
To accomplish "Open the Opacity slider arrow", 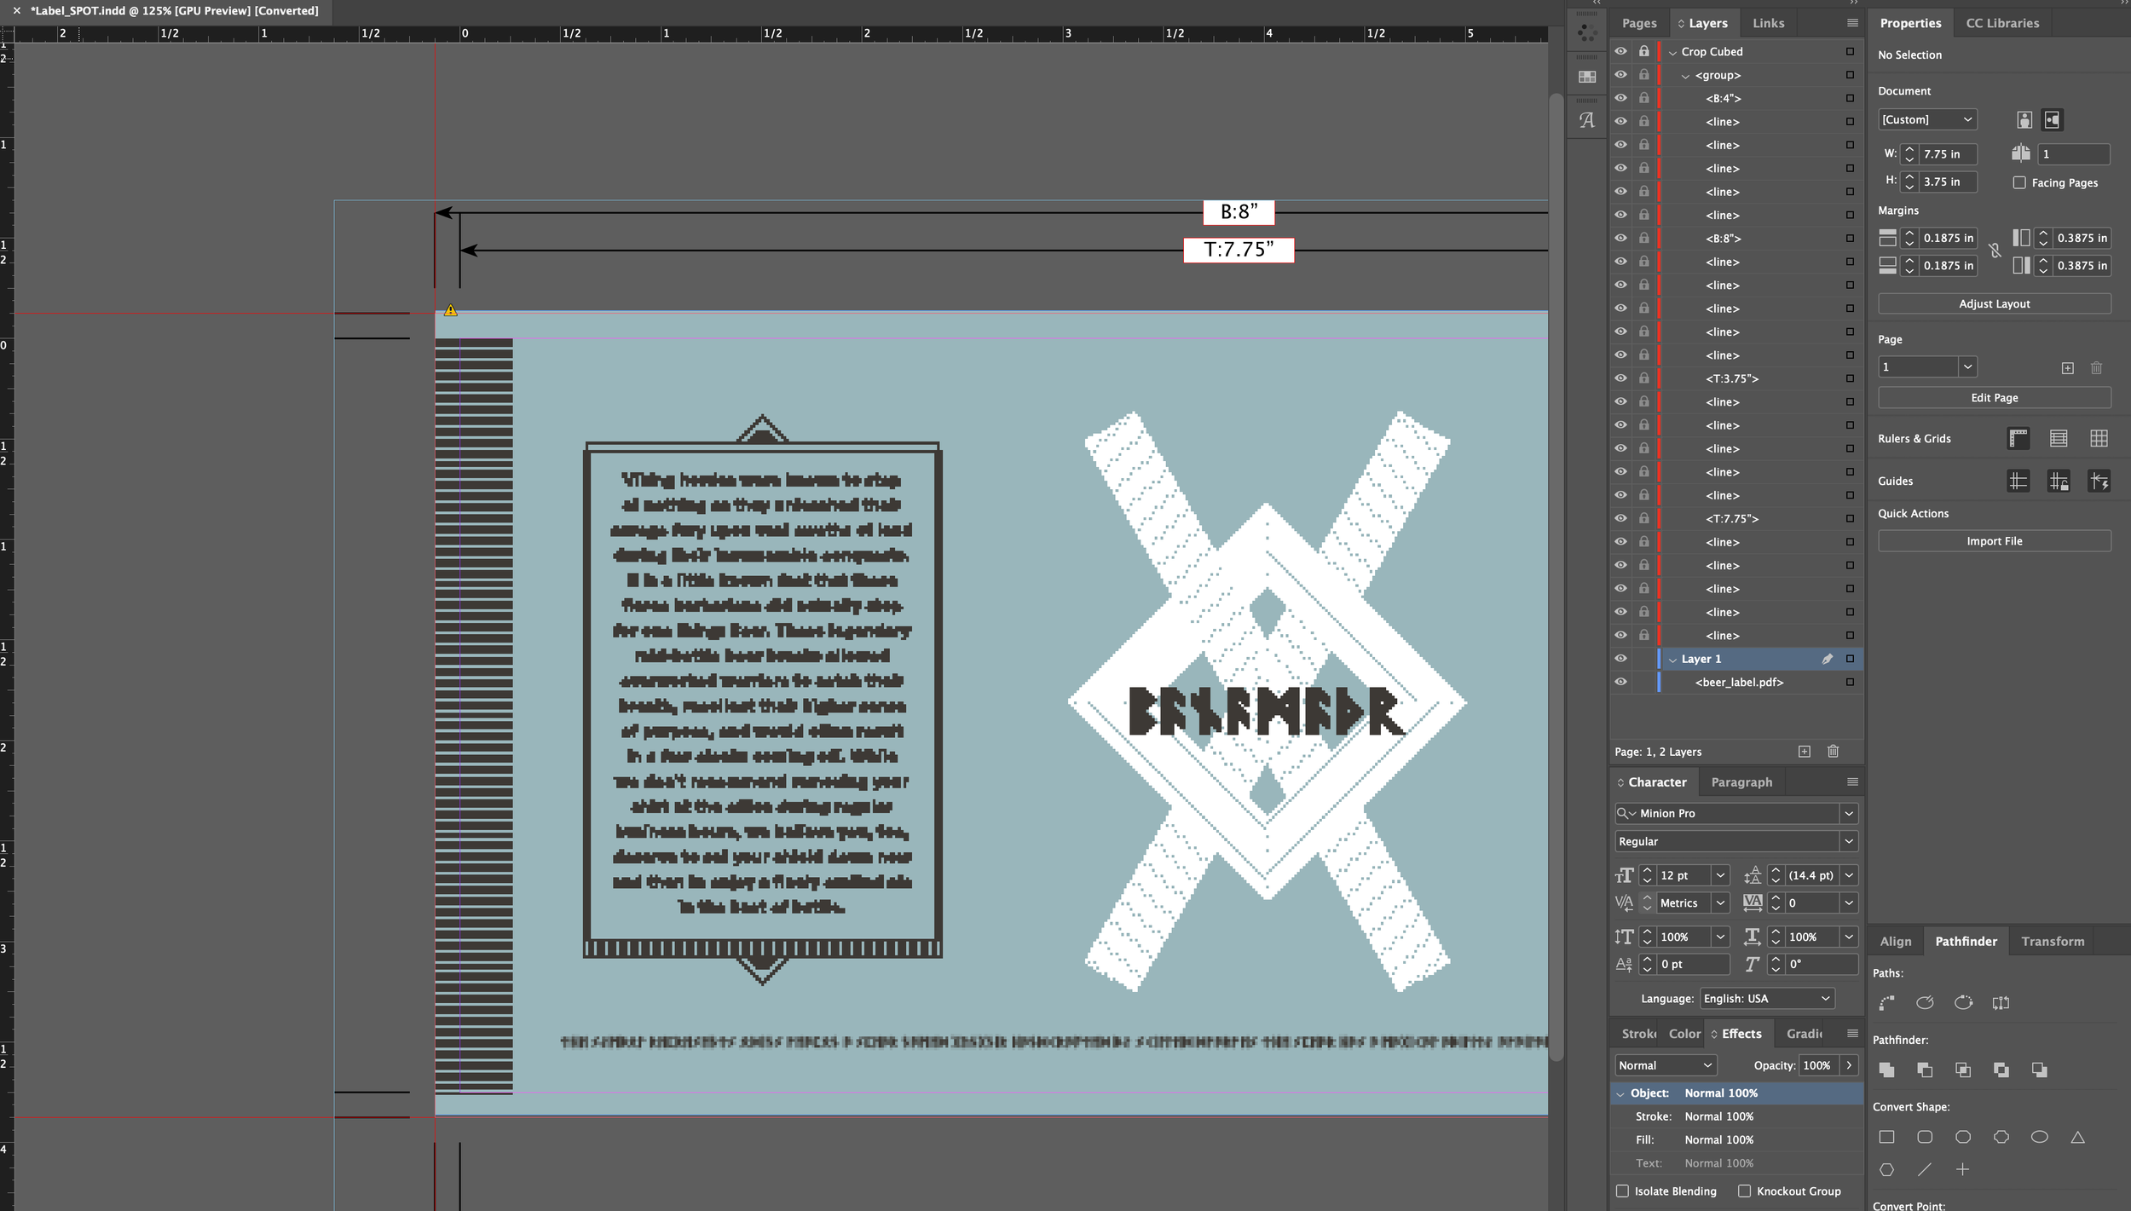I will click(x=1849, y=1065).
